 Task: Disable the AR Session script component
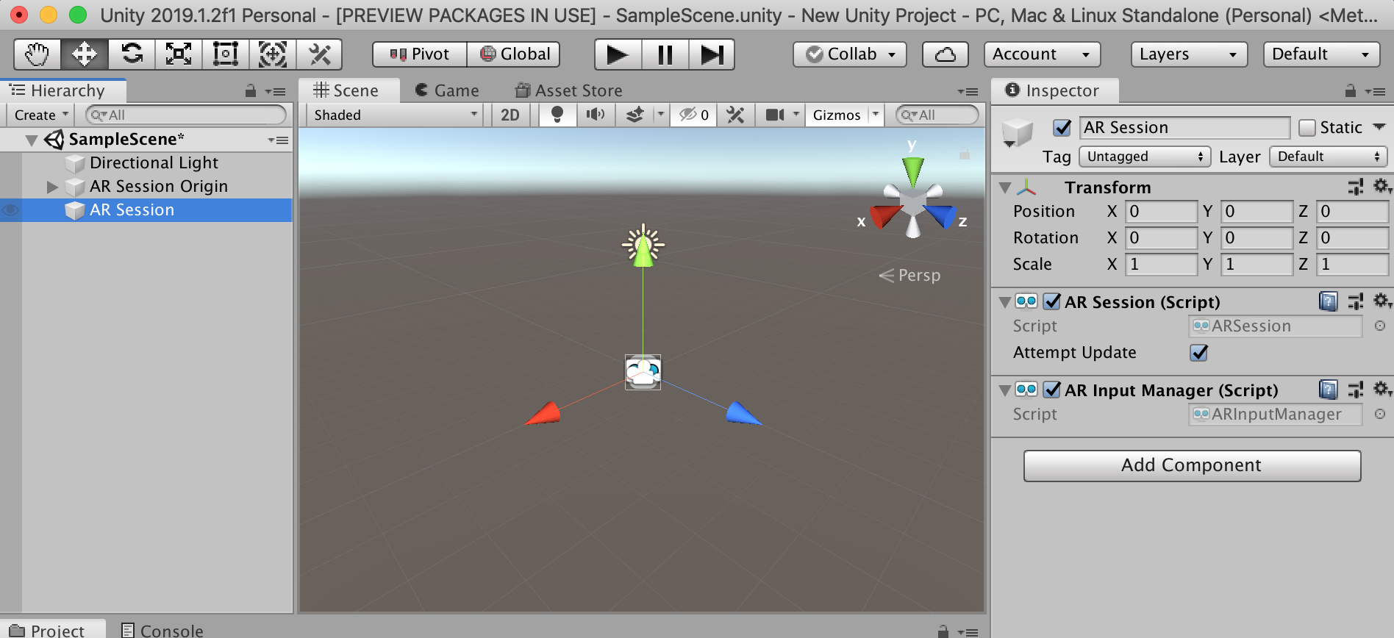[x=1052, y=301]
